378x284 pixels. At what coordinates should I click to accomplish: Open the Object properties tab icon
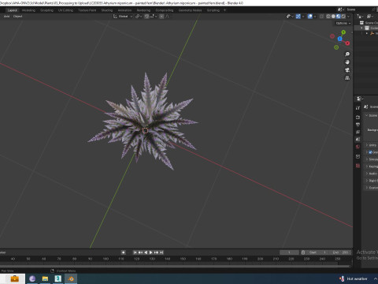(x=358, y=156)
